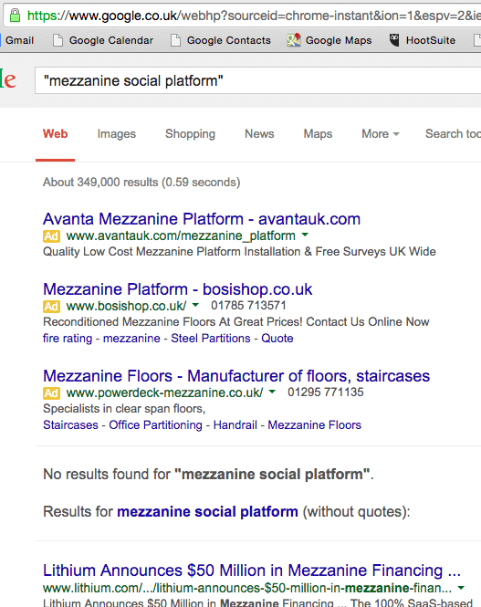
Task: Click the Ad badge beside avantauk.com
Action: pos(51,235)
